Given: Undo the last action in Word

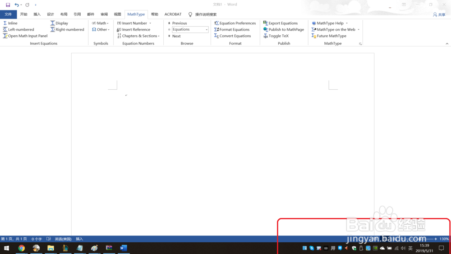Looking at the screenshot, I should 16,5.
